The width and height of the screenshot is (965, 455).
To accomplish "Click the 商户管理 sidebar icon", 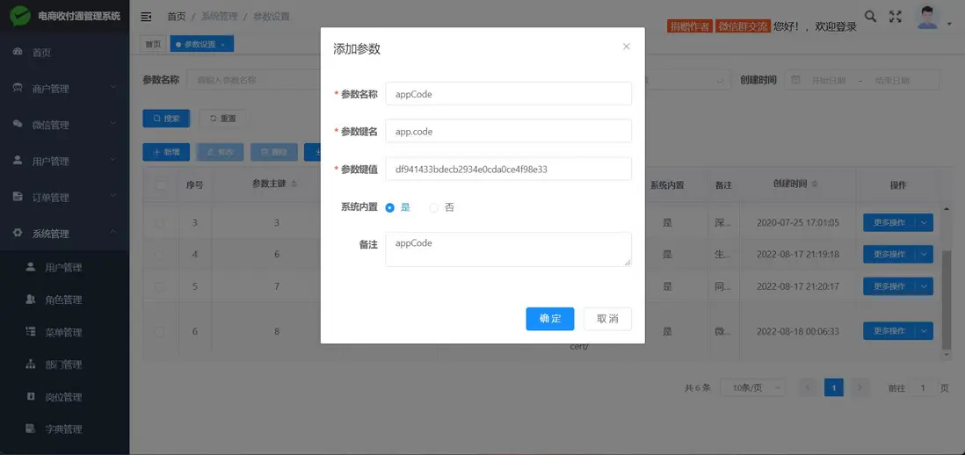I will tap(18, 89).
